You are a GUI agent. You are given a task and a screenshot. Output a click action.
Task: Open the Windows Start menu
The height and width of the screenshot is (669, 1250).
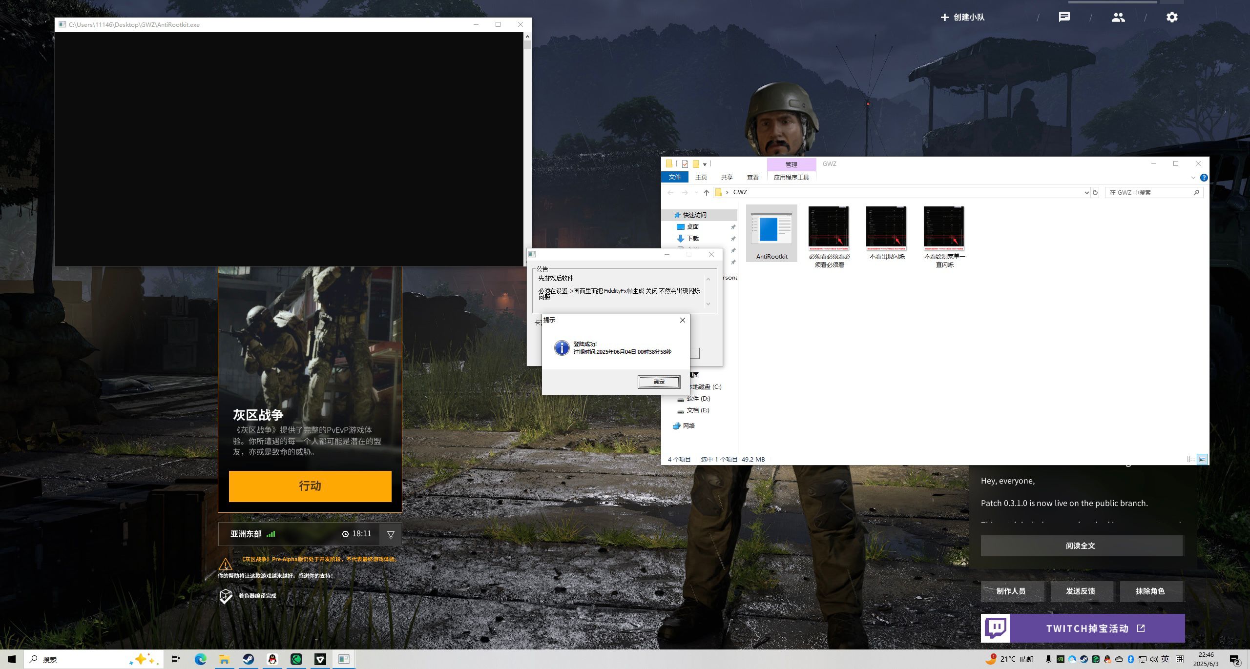pyautogui.click(x=12, y=659)
